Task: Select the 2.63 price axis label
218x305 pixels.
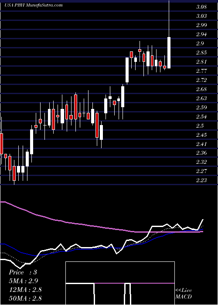Action: (201, 98)
